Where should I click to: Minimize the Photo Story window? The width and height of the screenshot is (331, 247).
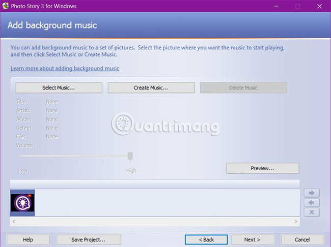point(277,6)
